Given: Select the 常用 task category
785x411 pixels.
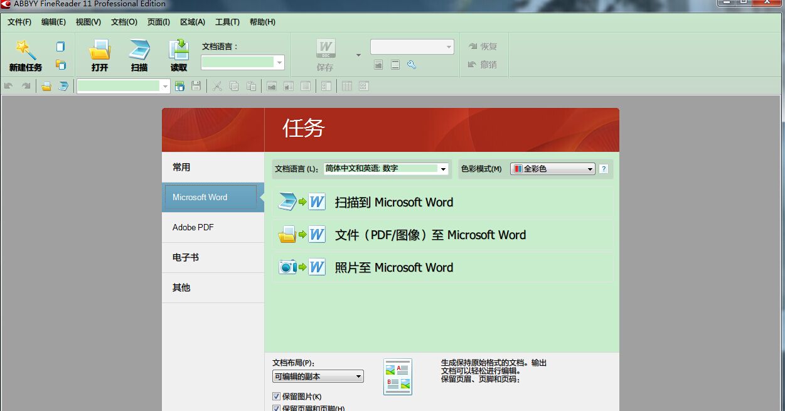Looking at the screenshot, I should pyautogui.click(x=213, y=167).
